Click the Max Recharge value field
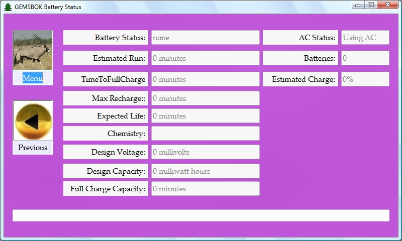 [x=205, y=98]
